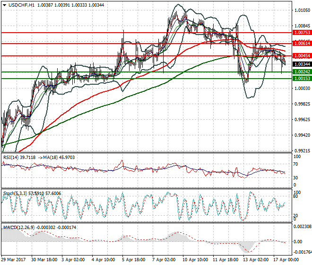The width and height of the screenshot is (312, 265).
Task: Click the 1.00030 price axis value
Action: pyautogui.click(x=302, y=88)
